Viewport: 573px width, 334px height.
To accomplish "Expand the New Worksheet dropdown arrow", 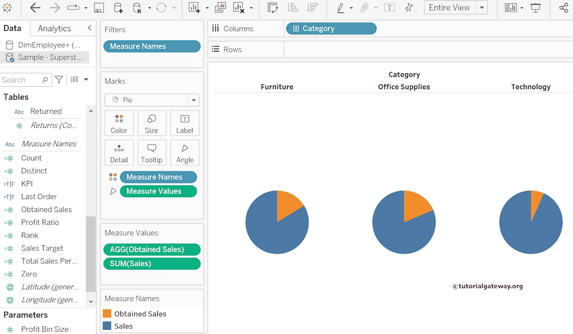I will tap(207, 8).
